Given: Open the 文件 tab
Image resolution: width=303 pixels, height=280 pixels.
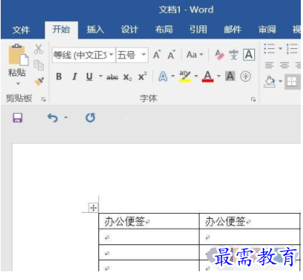Looking at the screenshot, I should [x=21, y=30].
